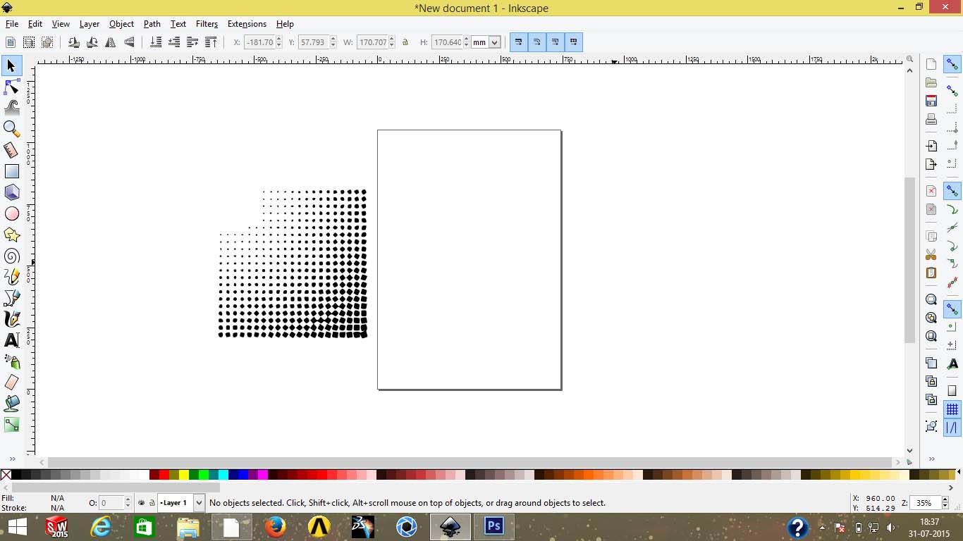Select the Star polygon tool
Screen dimensions: 963x541
12,235
